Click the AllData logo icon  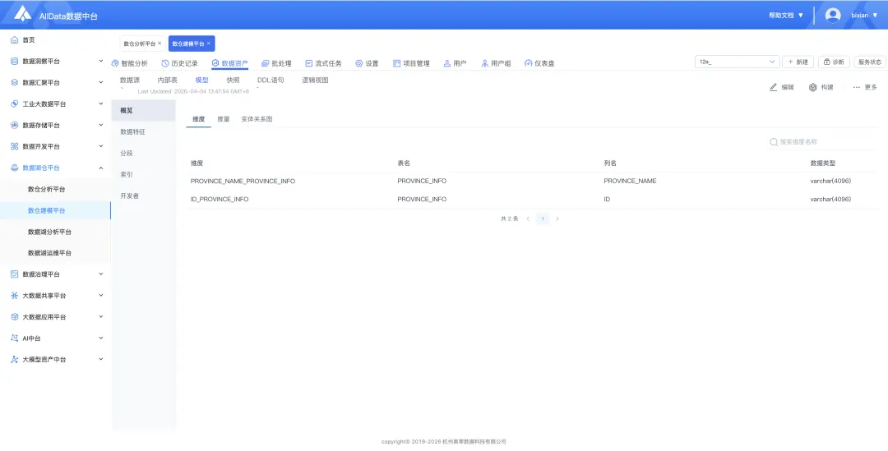coord(23,14)
